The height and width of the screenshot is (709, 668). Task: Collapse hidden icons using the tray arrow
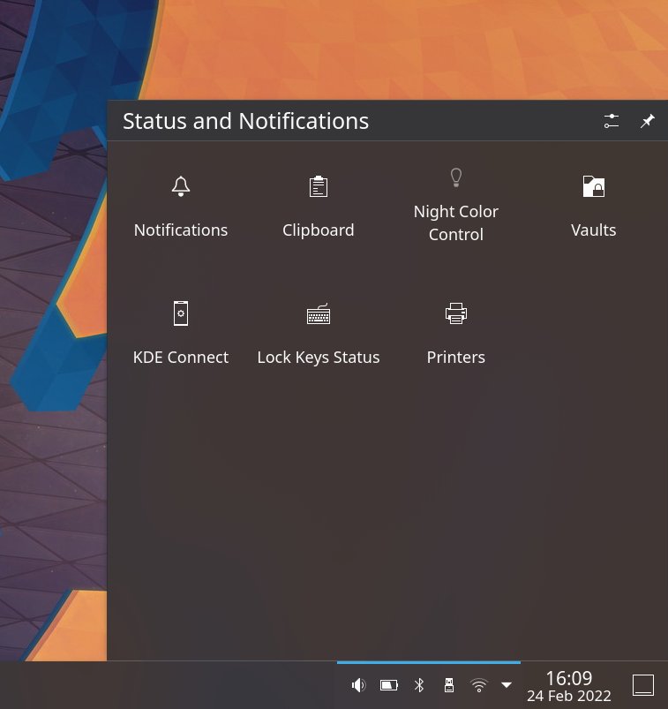(507, 685)
